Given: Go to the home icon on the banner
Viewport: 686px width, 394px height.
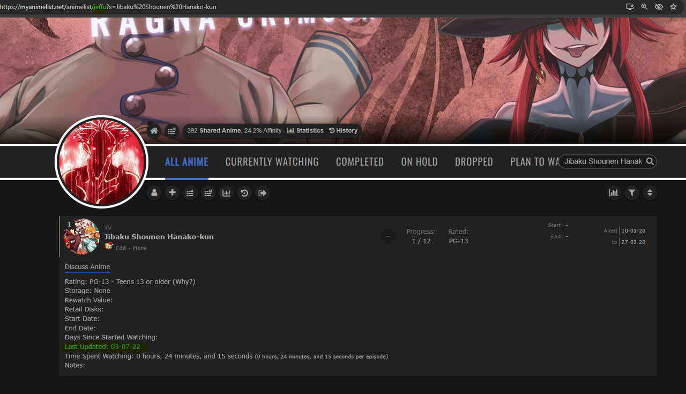Looking at the screenshot, I should click(154, 131).
